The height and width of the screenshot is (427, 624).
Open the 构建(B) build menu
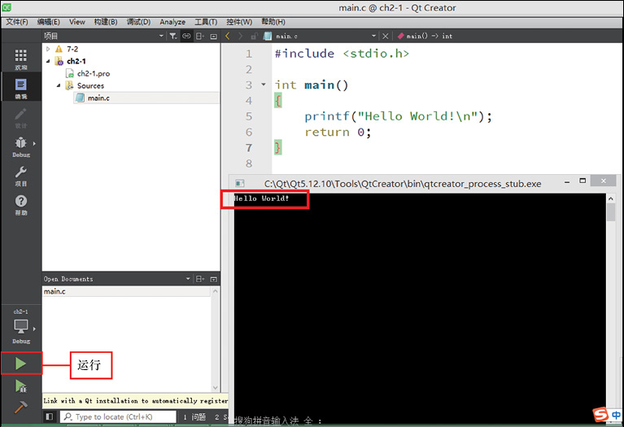point(104,22)
